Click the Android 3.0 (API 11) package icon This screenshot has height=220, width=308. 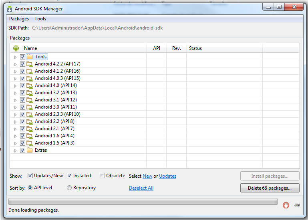coord(30,107)
